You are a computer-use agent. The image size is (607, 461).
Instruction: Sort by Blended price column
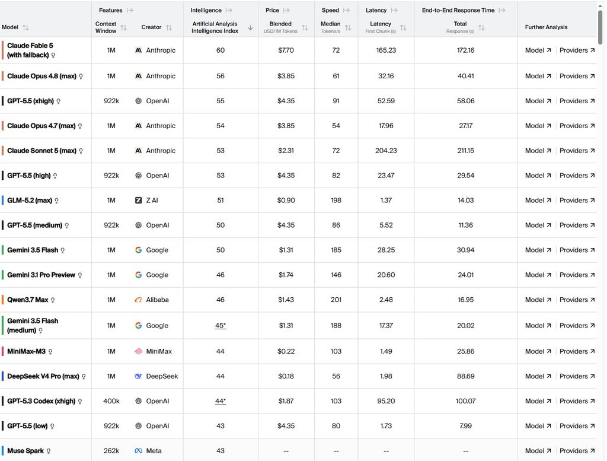(x=305, y=27)
